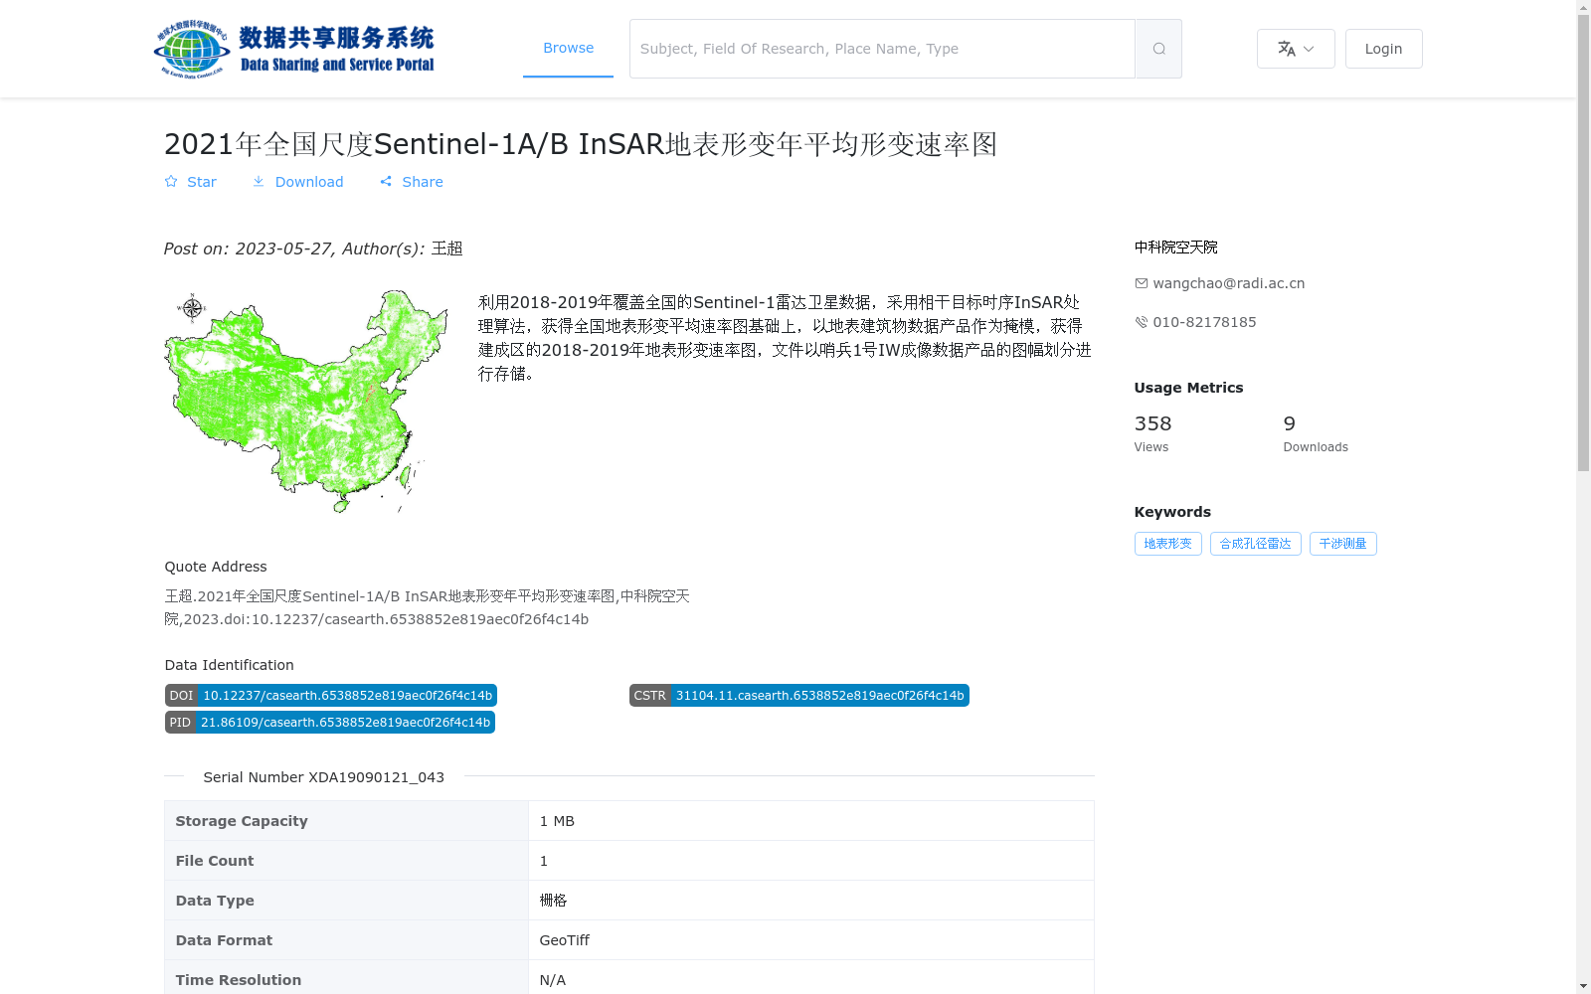
Task: Click the phone number 010-82178185
Action: pos(1204,322)
